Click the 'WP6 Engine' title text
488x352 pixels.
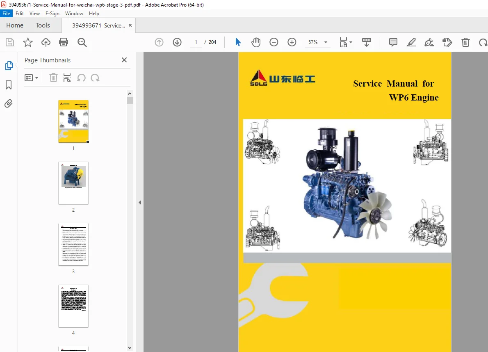(414, 98)
